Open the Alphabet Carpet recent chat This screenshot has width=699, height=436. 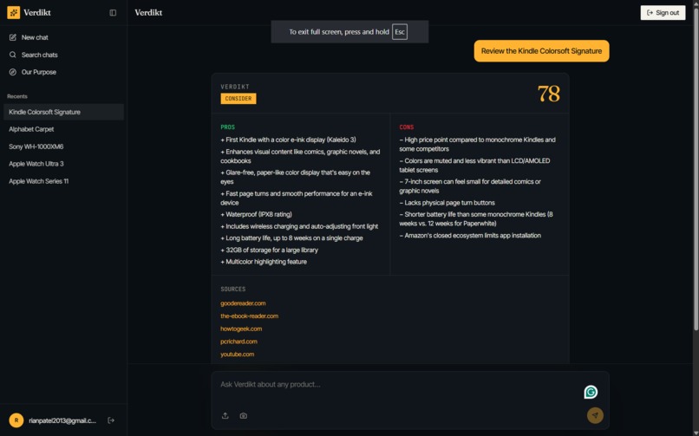click(63, 129)
